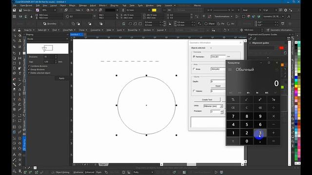Image resolution: width=312 pixels, height=175 pixels.
Task: Click the calculator CE button
Action: click(x=233, y=108)
